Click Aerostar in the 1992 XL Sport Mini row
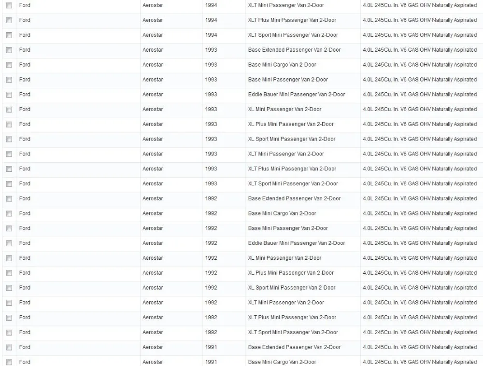The width and height of the screenshot is (483, 366). pos(153,288)
